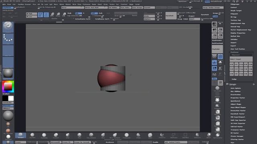Click the large grey material preview sphere

pyautogui.click(x=8, y=116)
